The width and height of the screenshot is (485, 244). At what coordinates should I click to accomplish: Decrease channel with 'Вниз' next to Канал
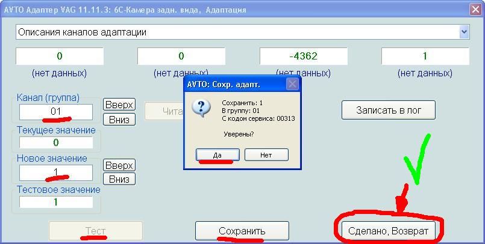click(x=119, y=119)
